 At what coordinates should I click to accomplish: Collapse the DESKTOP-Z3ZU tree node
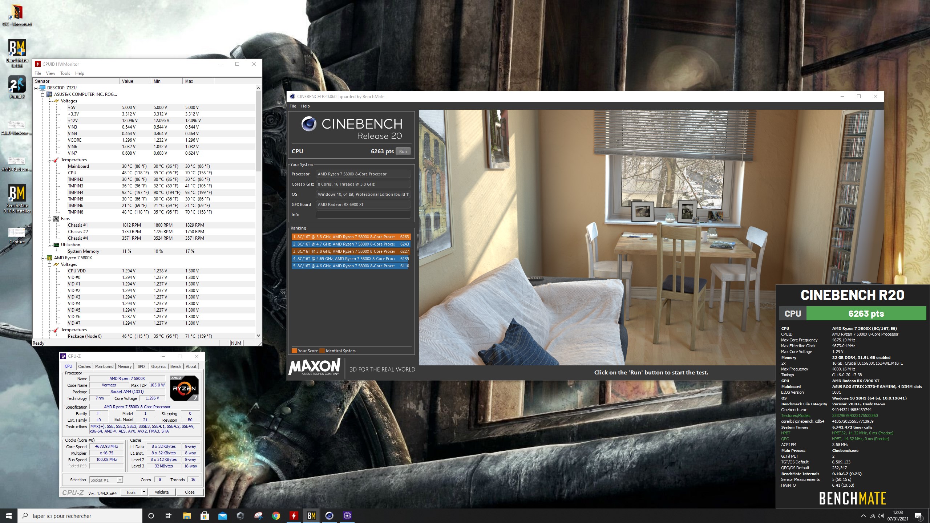[36, 88]
